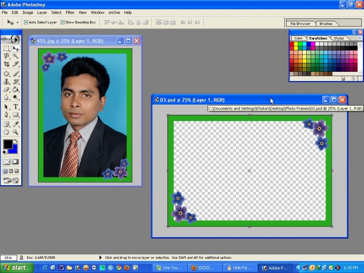Toggle Show Bounding Box checkbox
This screenshot has height=273, width=364.
(x=63, y=22)
